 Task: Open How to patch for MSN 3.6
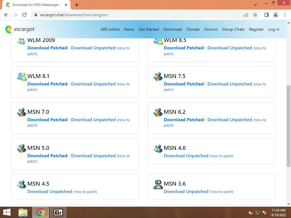tap(222, 192)
